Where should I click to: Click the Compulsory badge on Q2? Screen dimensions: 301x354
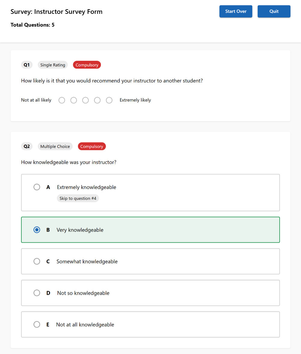92,146
